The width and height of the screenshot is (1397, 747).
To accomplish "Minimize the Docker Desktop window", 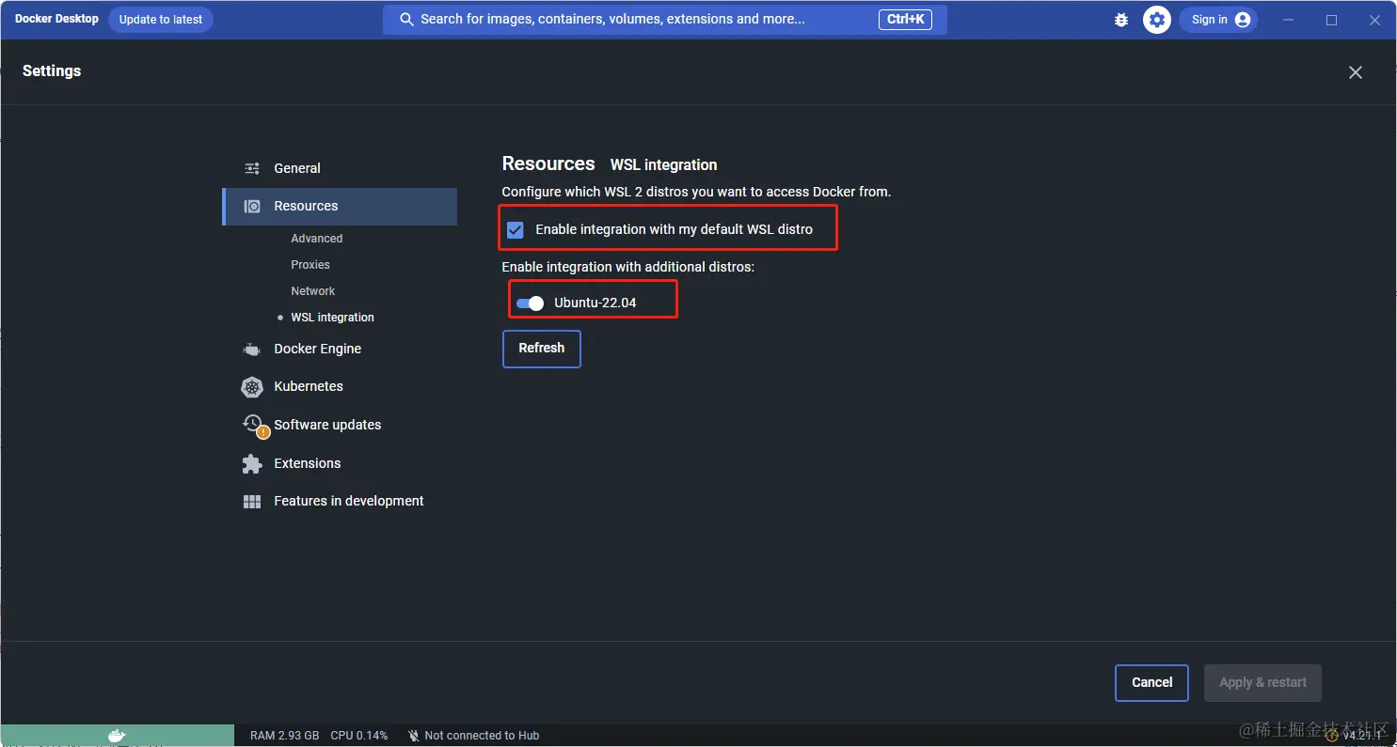I will pyautogui.click(x=1288, y=20).
